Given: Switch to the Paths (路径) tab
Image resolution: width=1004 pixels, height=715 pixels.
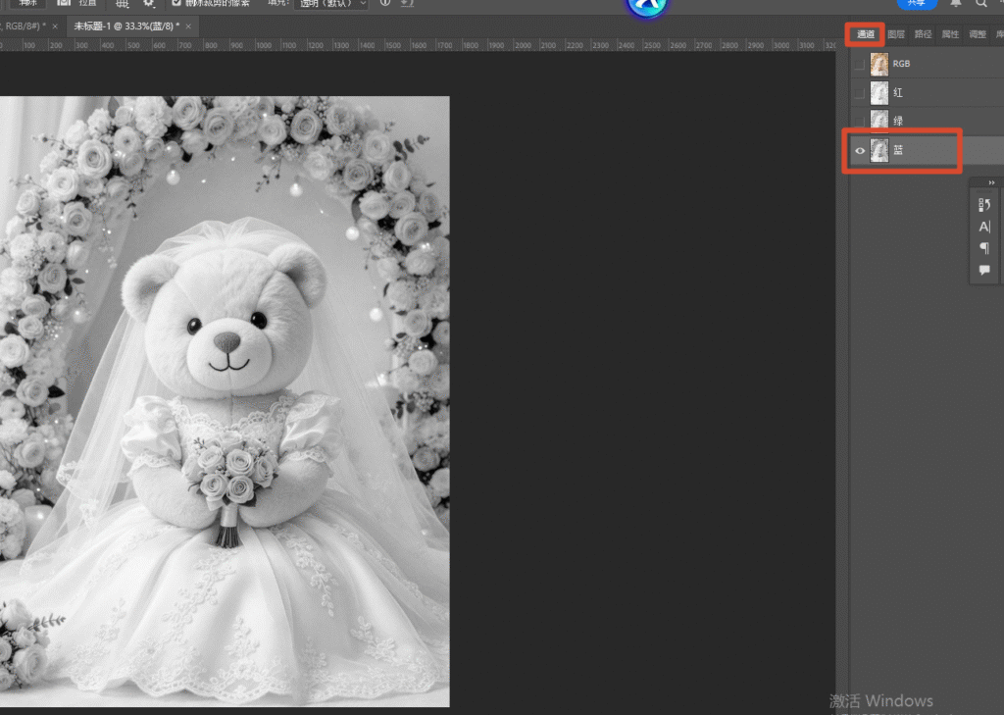Looking at the screenshot, I should pyautogui.click(x=923, y=34).
